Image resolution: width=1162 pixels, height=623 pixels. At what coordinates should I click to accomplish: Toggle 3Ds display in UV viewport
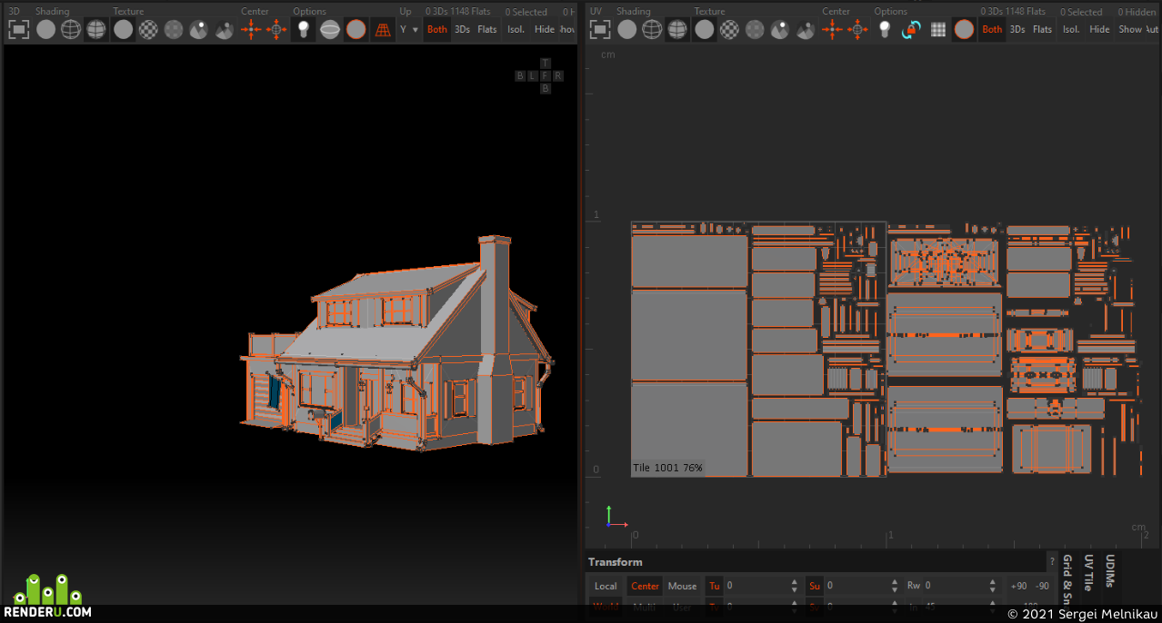click(1017, 29)
